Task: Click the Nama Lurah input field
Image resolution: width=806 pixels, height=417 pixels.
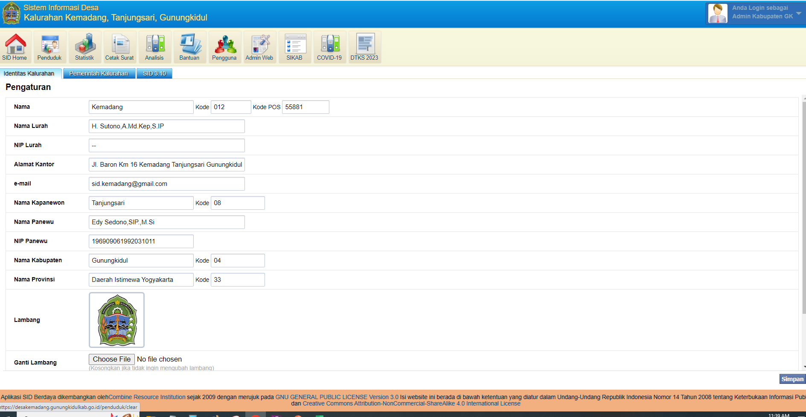Action: point(166,126)
